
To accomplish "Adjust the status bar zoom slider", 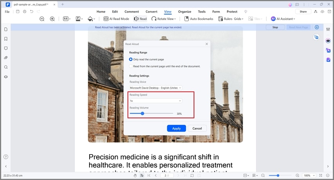I will point(280,176).
